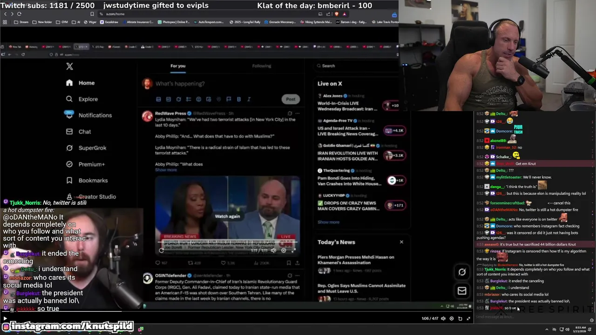The width and height of the screenshot is (596, 335).
Task: Add a poll in composer
Action: (188, 99)
